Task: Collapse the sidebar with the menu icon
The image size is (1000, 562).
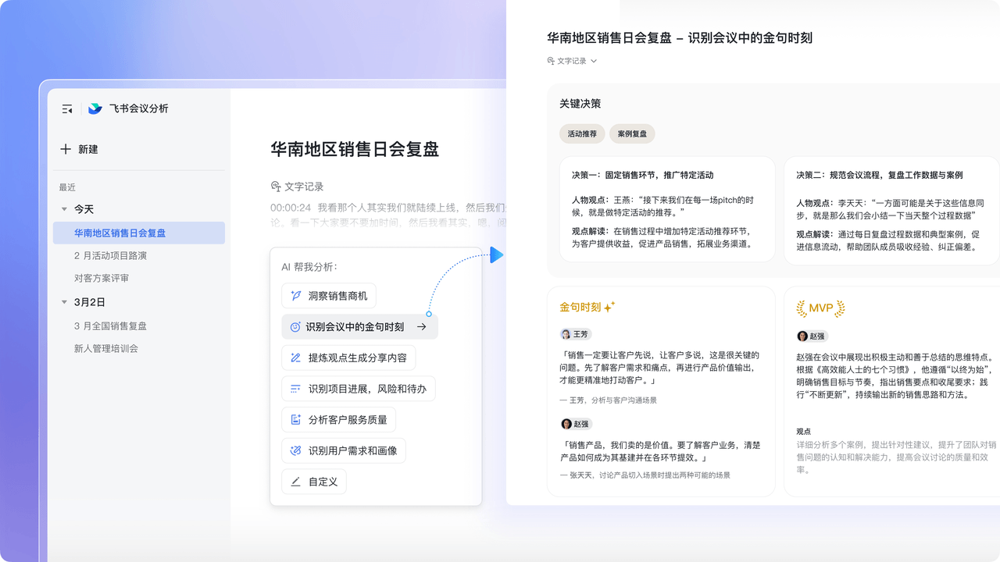Action: tap(67, 109)
